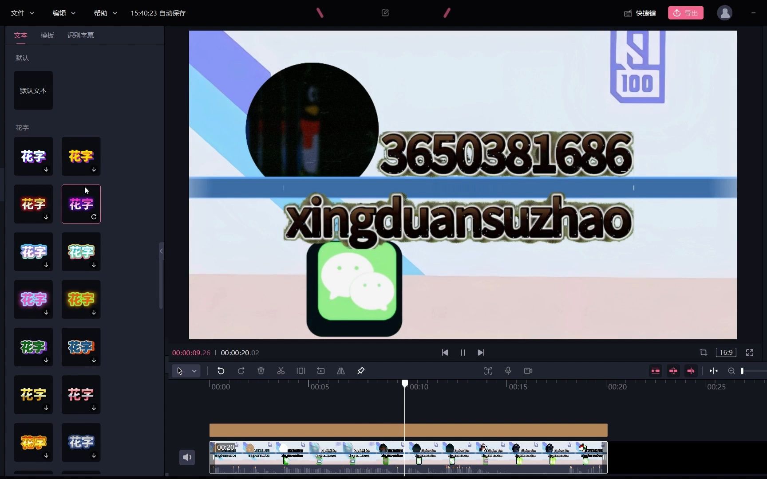This screenshot has height=479, width=767.
Task: Click the reverse playback icon
Action: pyautogui.click(x=321, y=371)
